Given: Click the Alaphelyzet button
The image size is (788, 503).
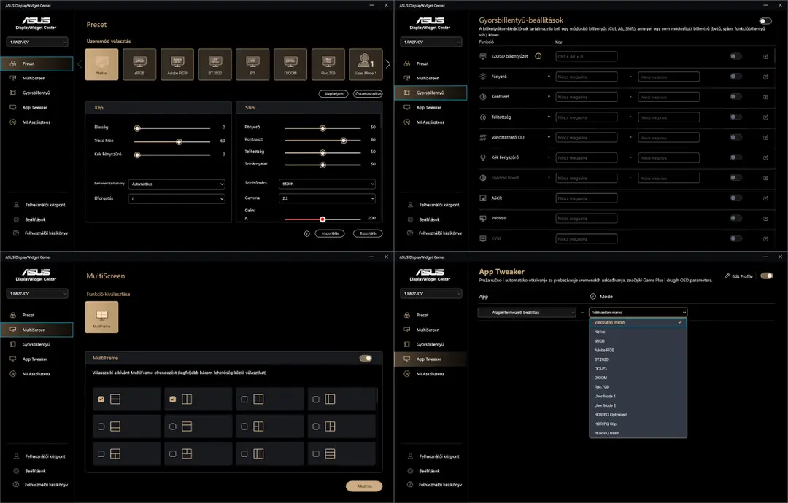Looking at the screenshot, I should (x=333, y=94).
